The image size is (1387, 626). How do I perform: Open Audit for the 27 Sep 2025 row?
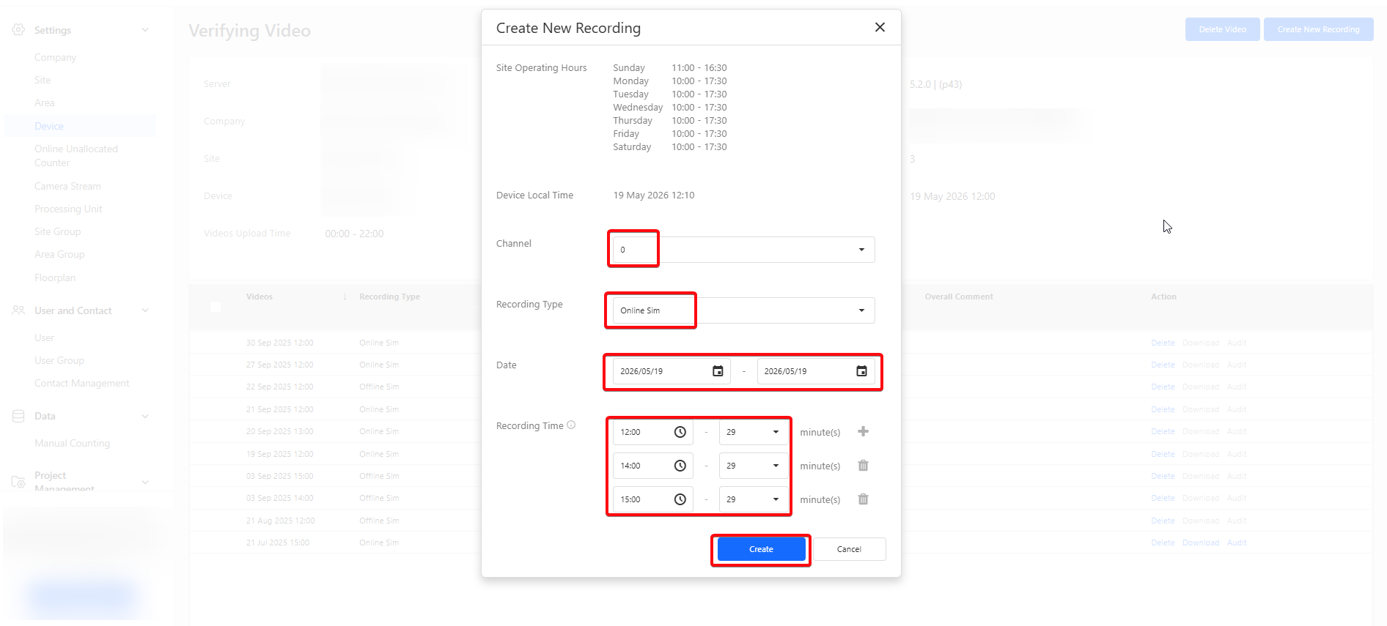1237,365
